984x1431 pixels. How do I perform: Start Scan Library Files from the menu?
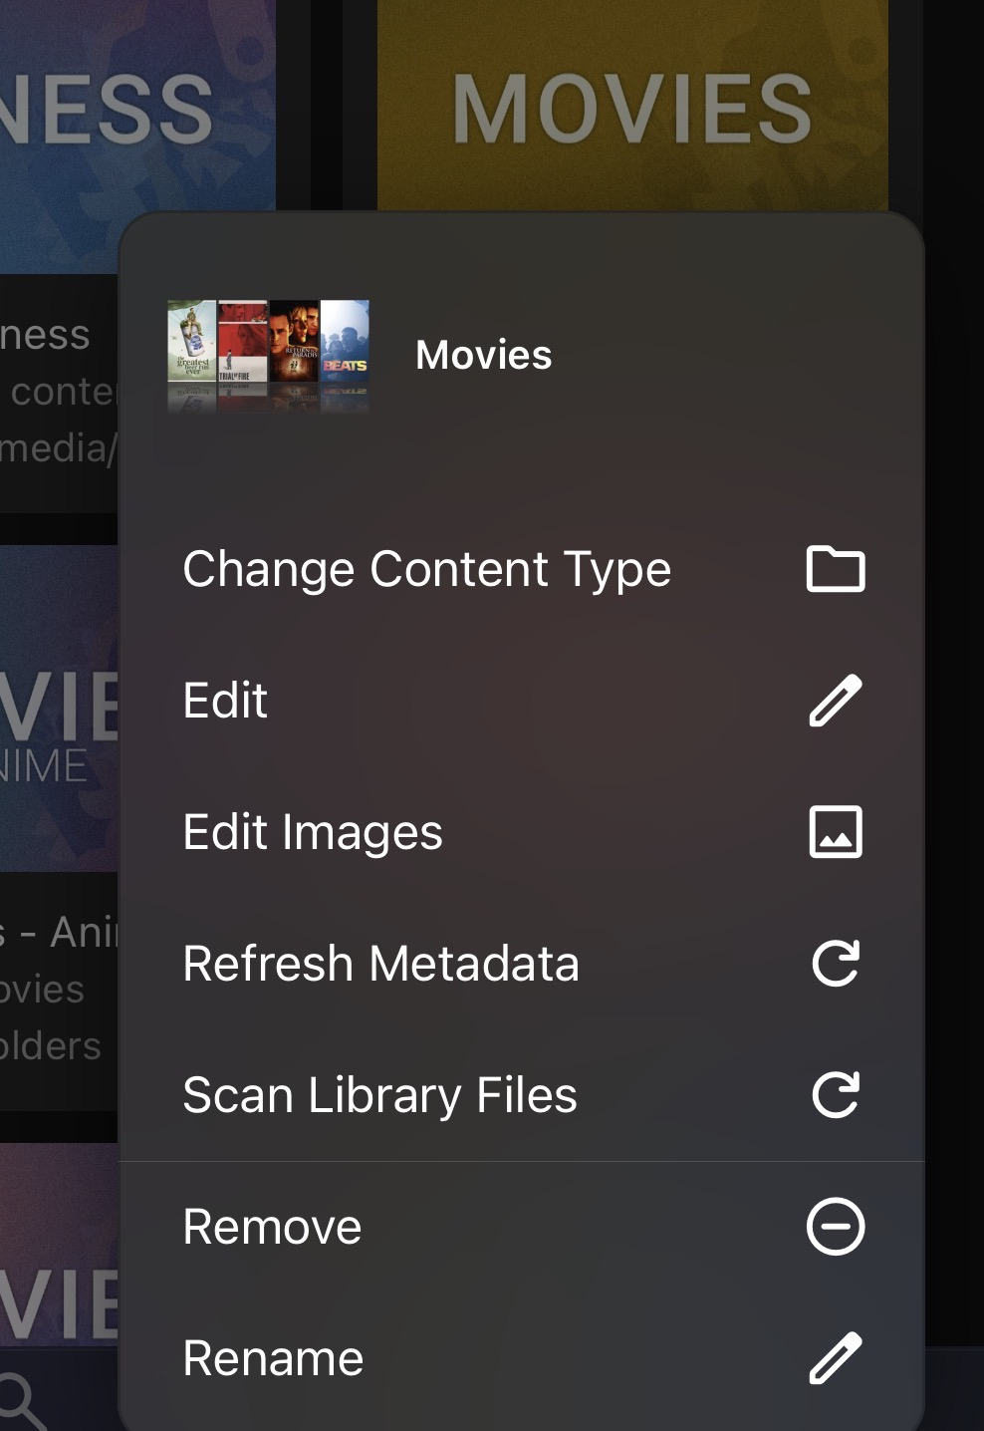[379, 1095]
